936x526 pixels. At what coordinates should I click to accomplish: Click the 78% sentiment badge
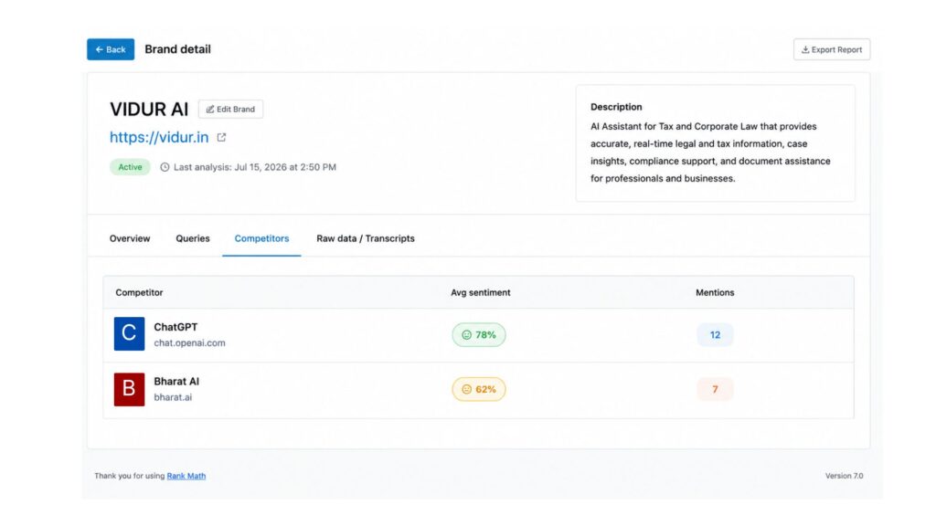point(479,334)
